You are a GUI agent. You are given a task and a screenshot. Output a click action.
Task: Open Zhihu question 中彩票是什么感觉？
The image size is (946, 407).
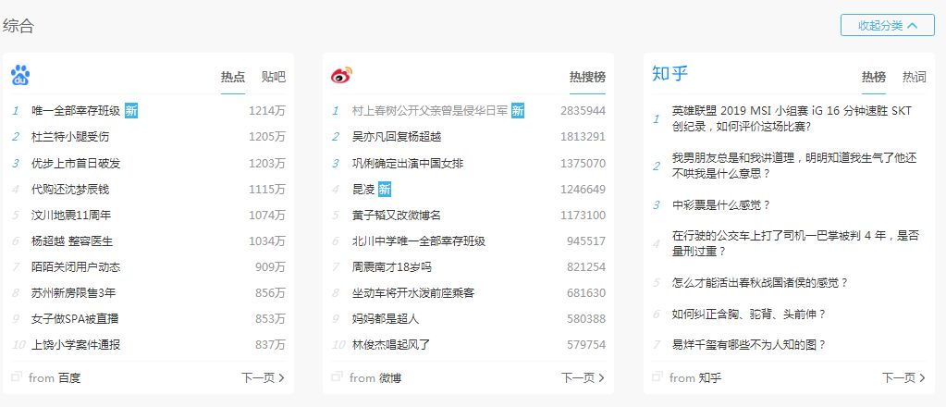tap(721, 204)
